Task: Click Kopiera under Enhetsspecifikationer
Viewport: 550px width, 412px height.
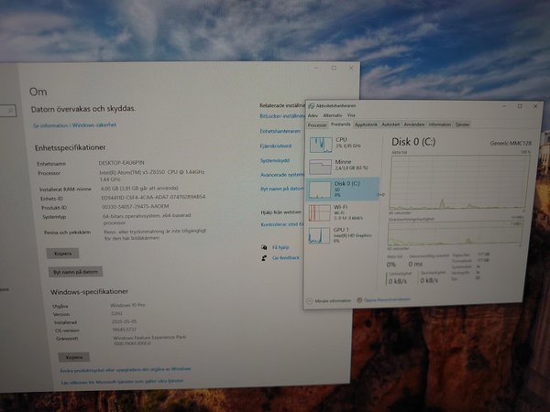Action: (x=62, y=252)
